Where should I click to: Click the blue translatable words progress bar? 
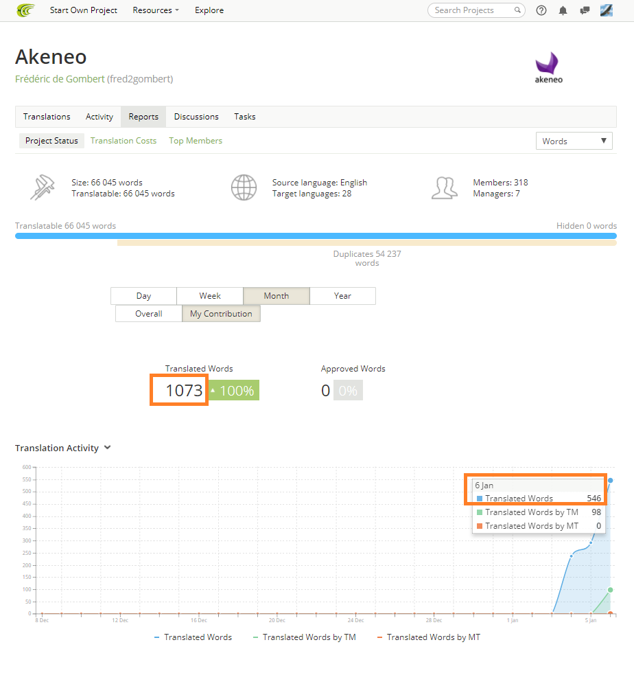(x=316, y=236)
